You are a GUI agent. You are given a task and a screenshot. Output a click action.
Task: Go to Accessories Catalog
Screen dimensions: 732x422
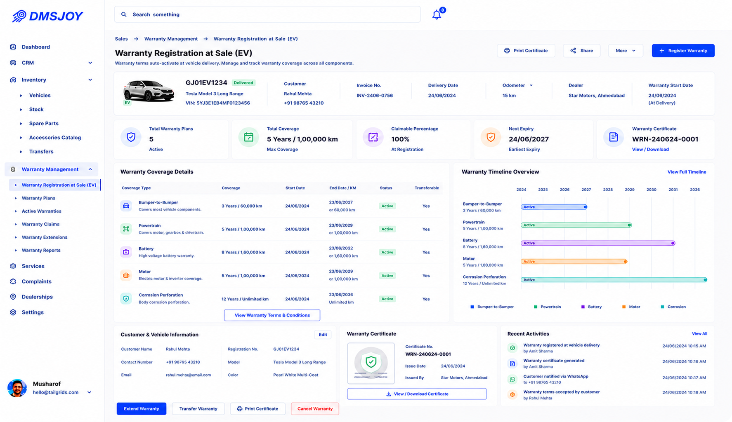point(55,138)
